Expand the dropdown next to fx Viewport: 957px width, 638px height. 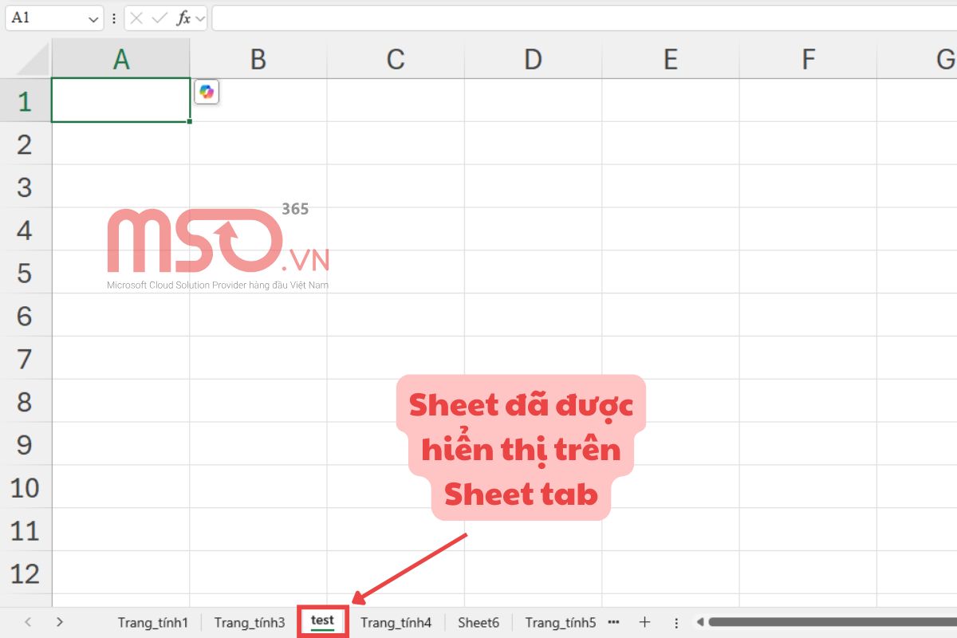199,18
